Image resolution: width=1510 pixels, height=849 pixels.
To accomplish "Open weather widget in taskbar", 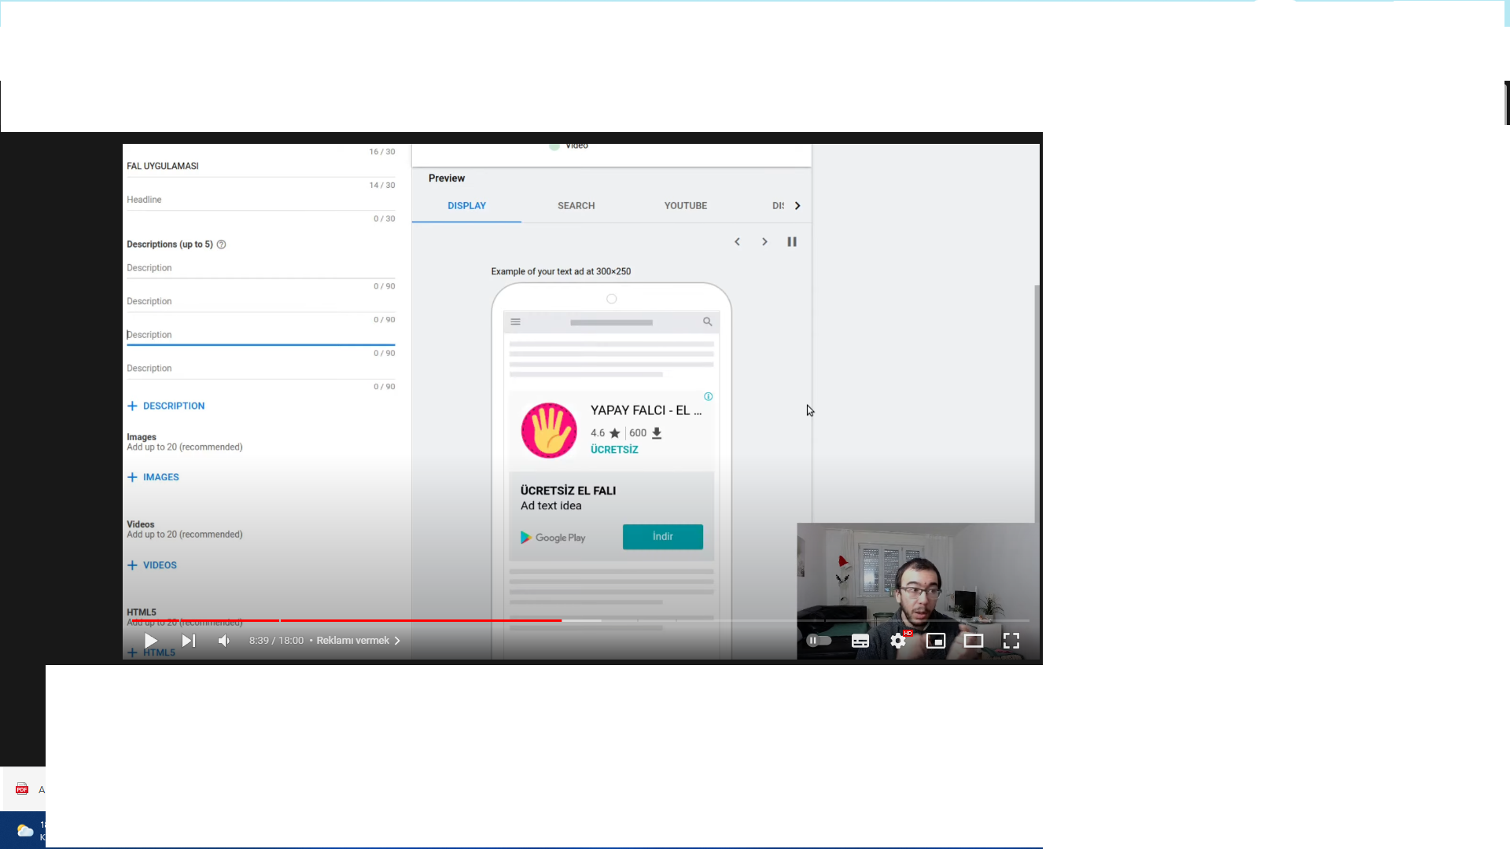I will click(x=26, y=830).
